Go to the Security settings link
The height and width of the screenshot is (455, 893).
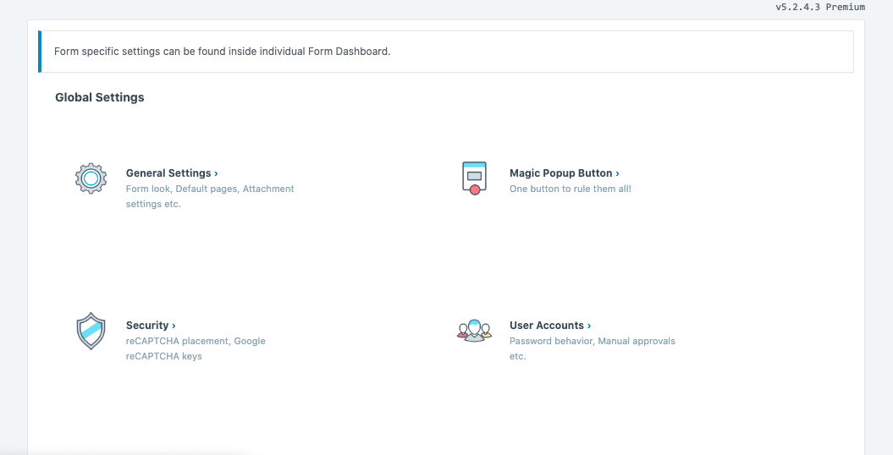[x=147, y=326]
